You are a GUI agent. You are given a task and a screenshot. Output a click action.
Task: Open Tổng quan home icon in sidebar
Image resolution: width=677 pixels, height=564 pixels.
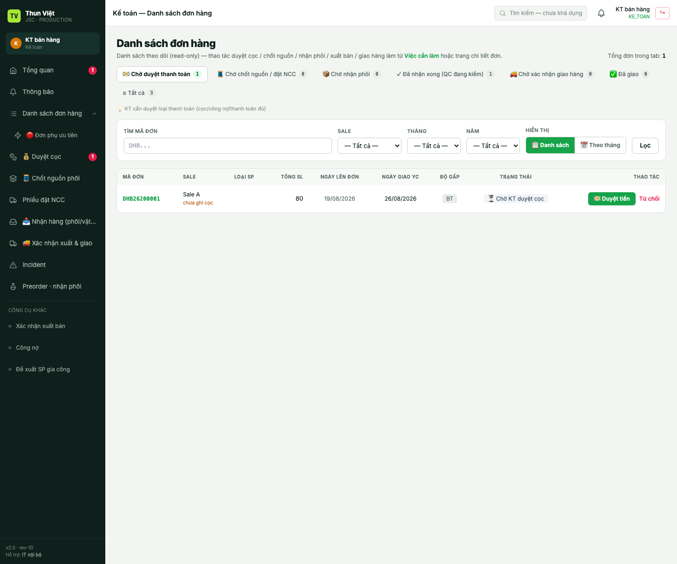[x=13, y=70]
